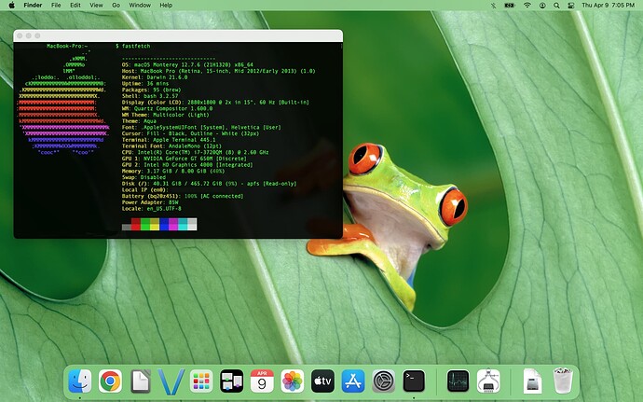643x402 pixels.
Task: Open the File menu
Action: 56,6
